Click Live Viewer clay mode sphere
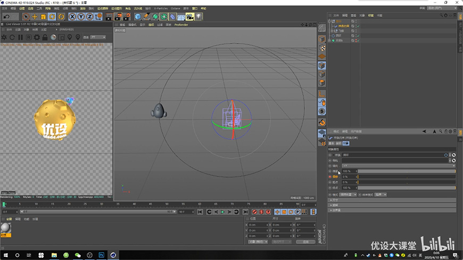 coord(53,37)
